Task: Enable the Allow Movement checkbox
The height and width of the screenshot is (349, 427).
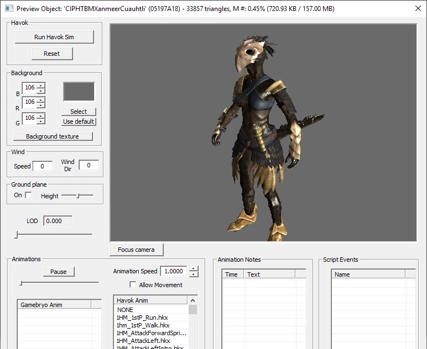Action: pyautogui.click(x=133, y=284)
